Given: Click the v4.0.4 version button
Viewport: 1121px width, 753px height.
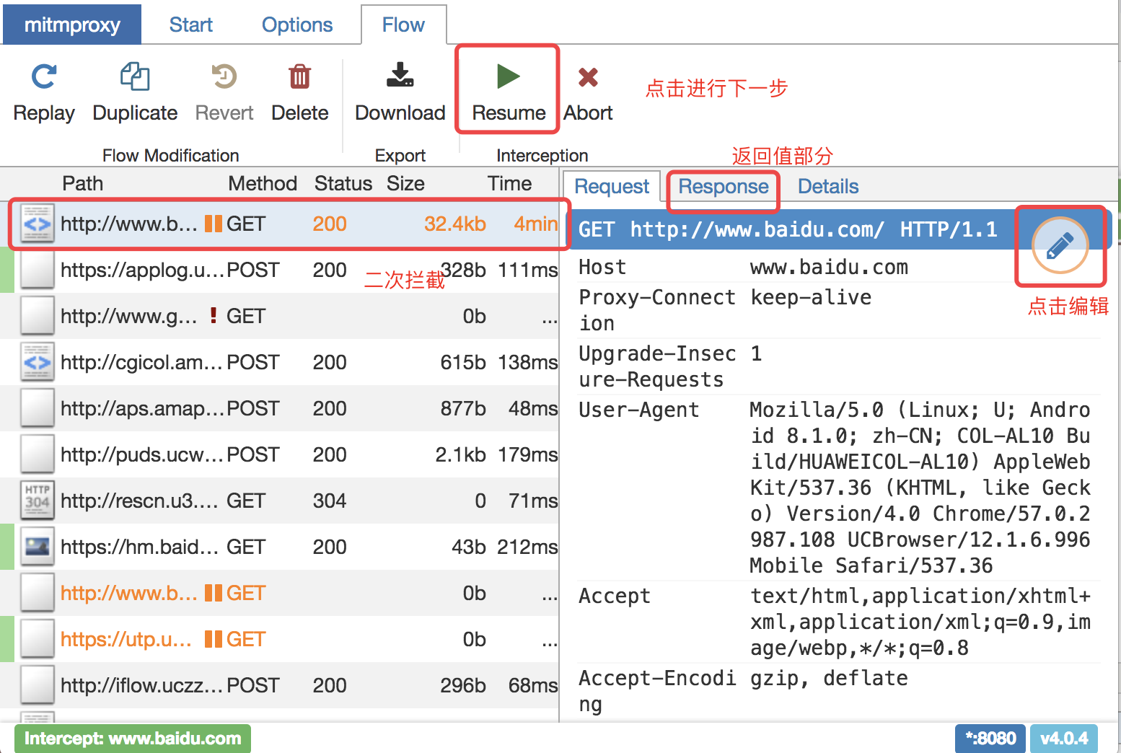Looking at the screenshot, I should [1064, 738].
